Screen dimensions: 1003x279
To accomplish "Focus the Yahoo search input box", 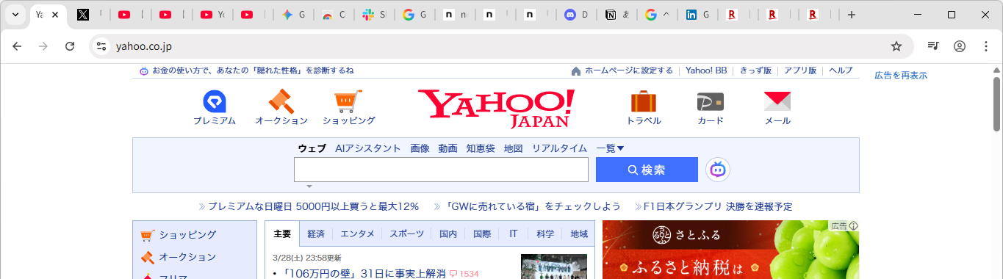I will pos(441,170).
